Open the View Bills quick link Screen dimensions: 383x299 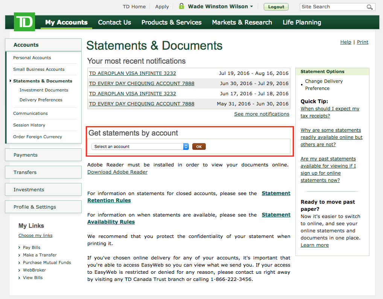point(33,278)
